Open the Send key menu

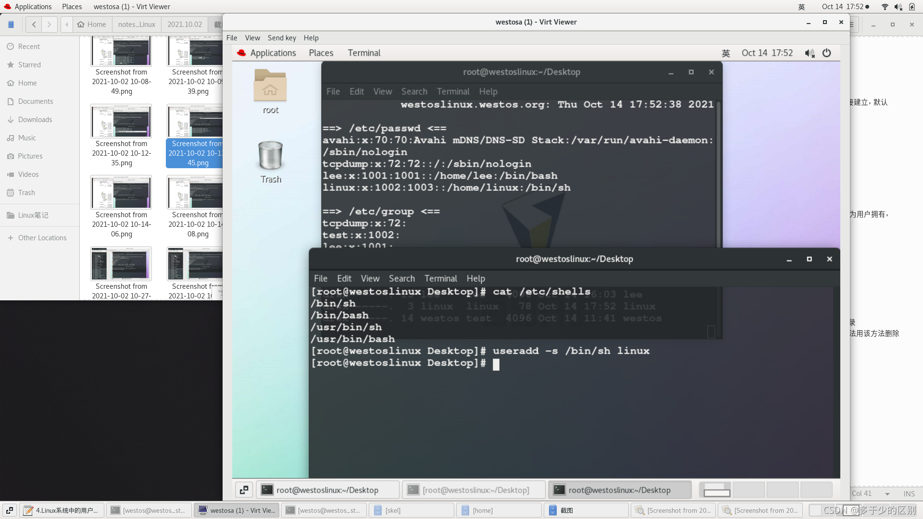[x=282, y=38]
